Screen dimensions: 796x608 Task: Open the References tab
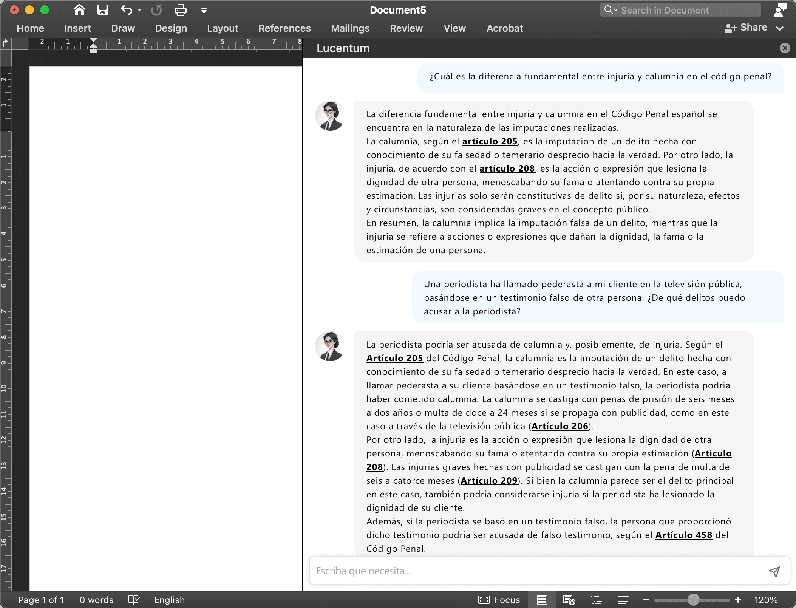point(284,28)
